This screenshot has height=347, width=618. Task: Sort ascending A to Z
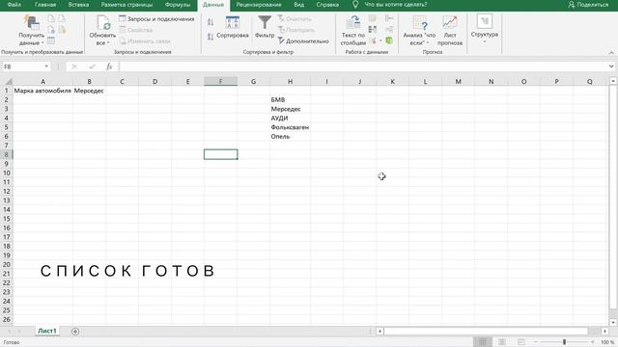[211, 22]
